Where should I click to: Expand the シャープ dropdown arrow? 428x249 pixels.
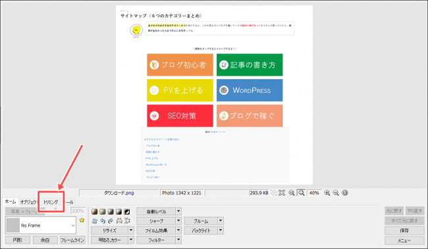[x=178, y=221]
